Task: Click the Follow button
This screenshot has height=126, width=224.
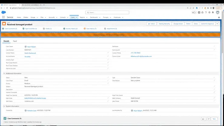Action: [152, 24]
